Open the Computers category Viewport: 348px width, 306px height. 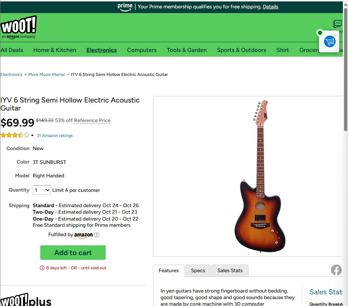(x=142, y=50)
